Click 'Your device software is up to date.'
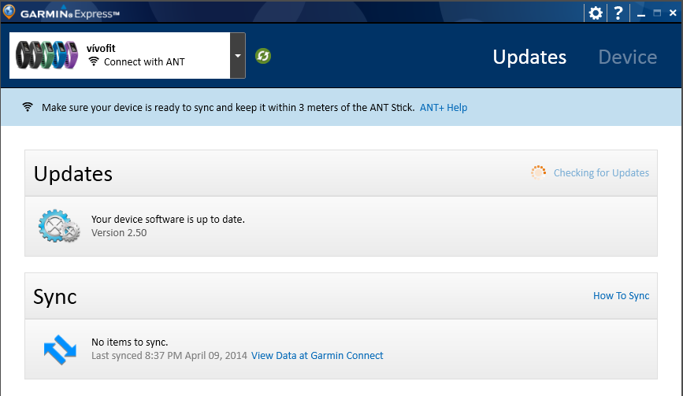The width and height of the screenshot is (683, 396). coord(168,220)
